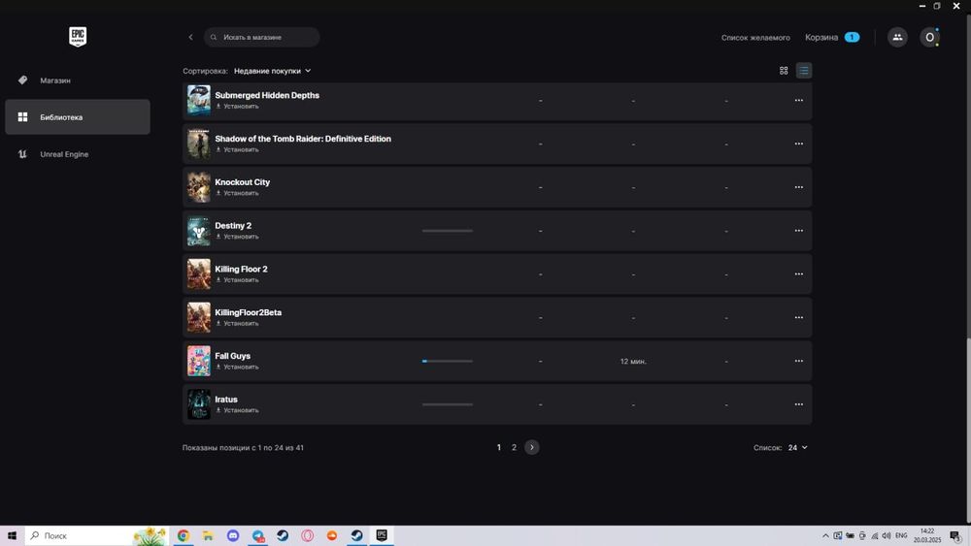The height and width of the screenshot is (546, 971).
Task: Click the Fall Guys cover art
Action: pyautogui.click(x=199, y=361)
